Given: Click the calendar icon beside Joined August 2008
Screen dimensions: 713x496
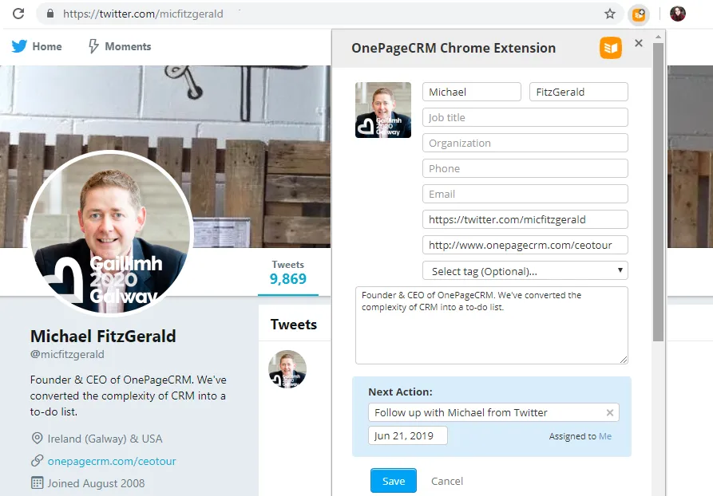Looking at the screenshot, I should [37, 482].
